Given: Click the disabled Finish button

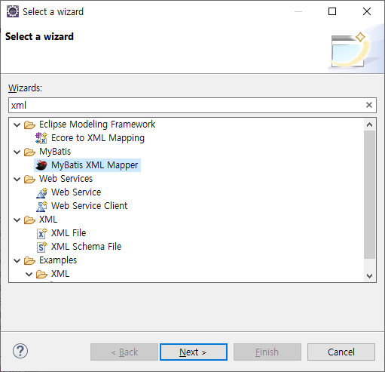Looking at the screenshot, I should 267,352.
